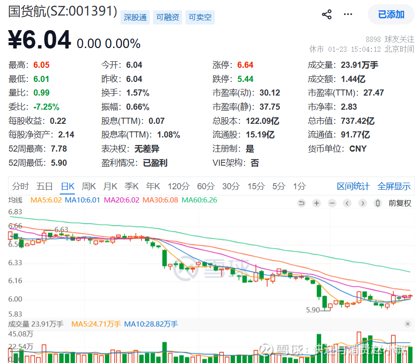Click the 均线 indicator label
This screenshot has height=363, width=419.
click(x=15, y=200)
